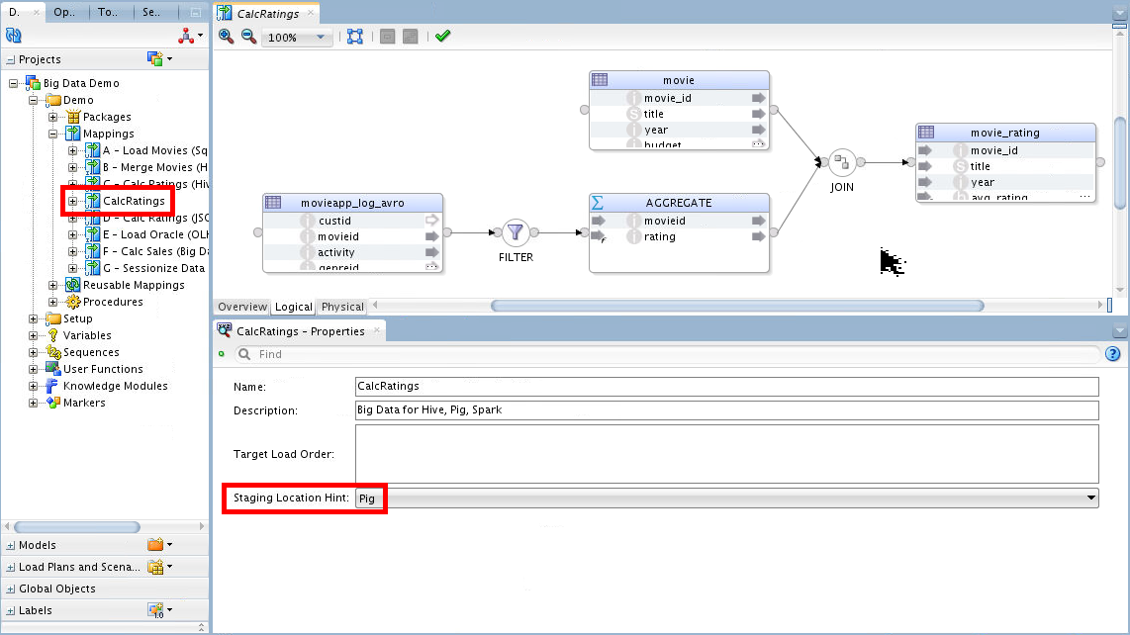Select the JOIN component icon

point(842,162)
